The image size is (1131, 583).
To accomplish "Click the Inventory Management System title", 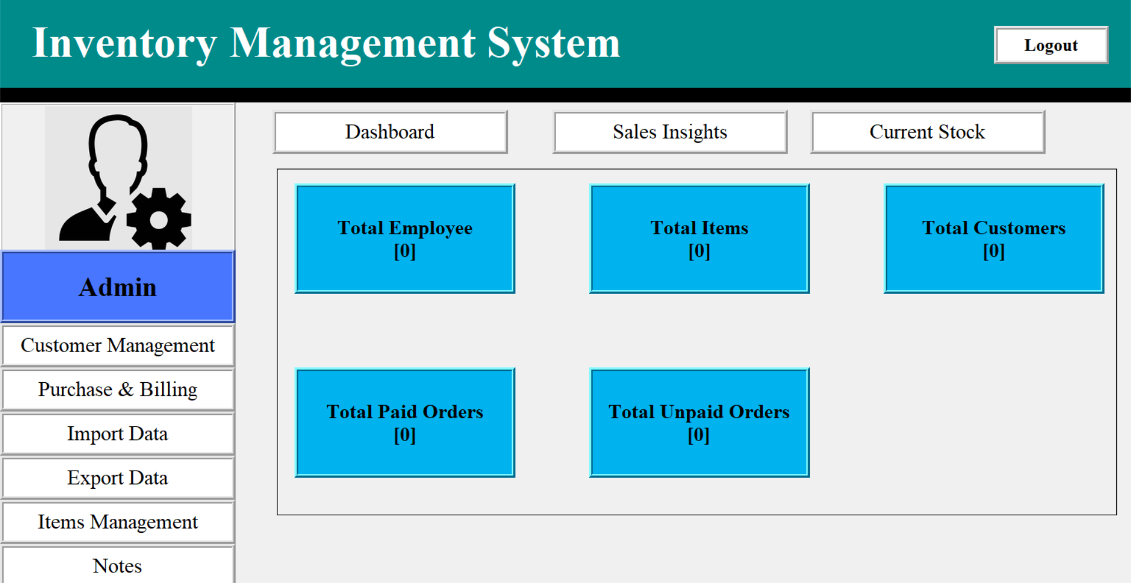I will 326,44.
